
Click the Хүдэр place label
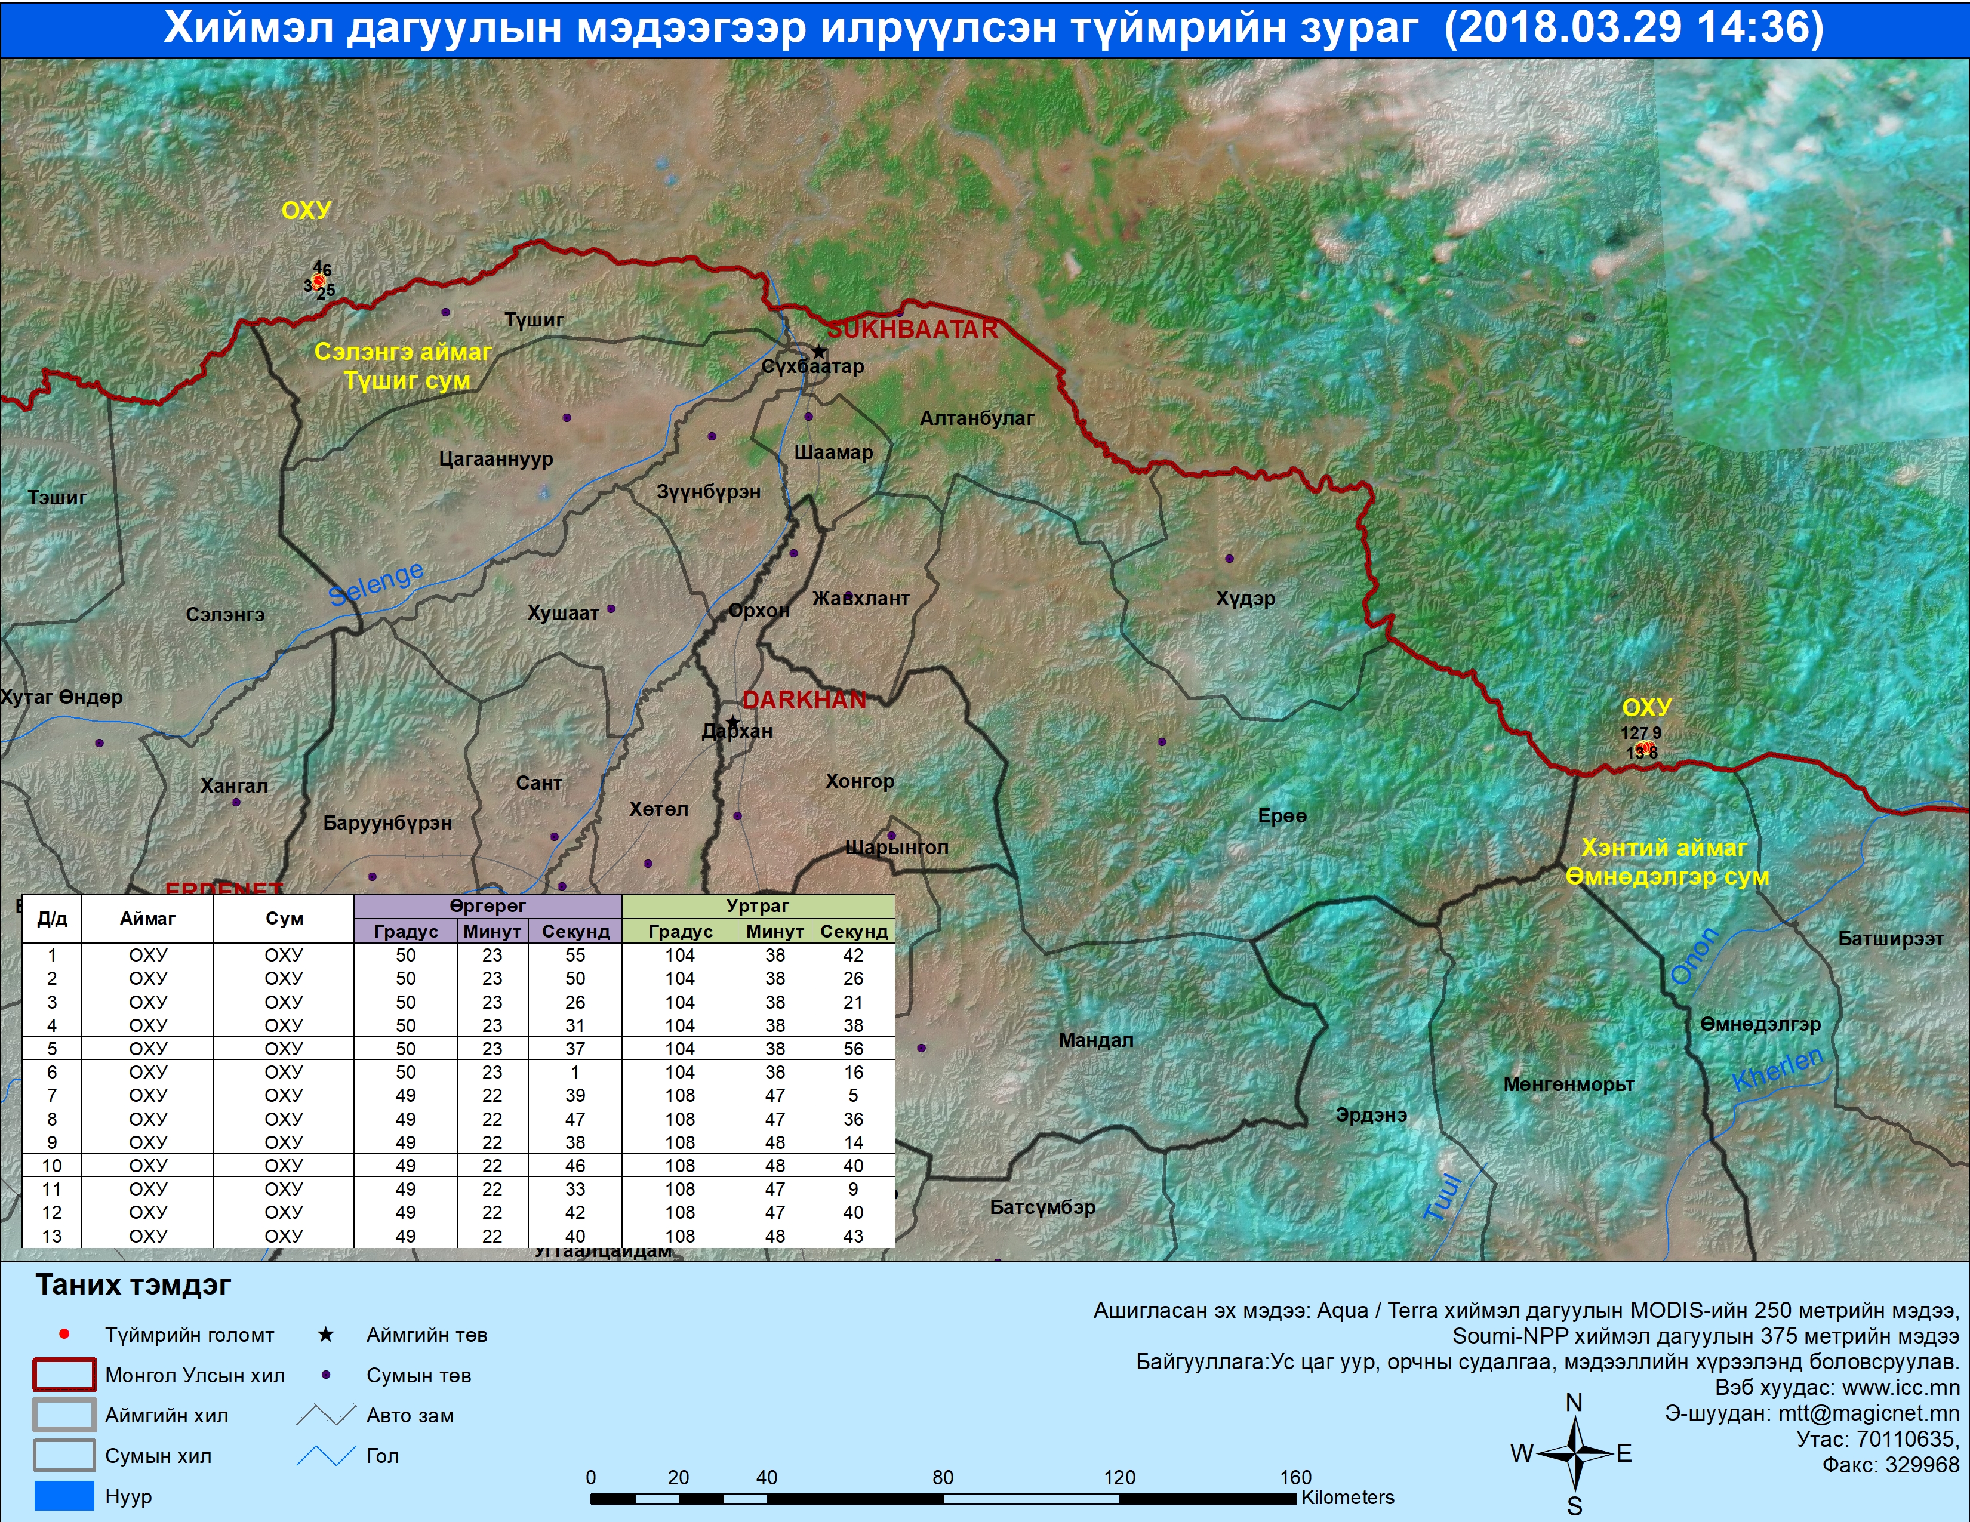pyautogui.click(x=1246, y=599)
